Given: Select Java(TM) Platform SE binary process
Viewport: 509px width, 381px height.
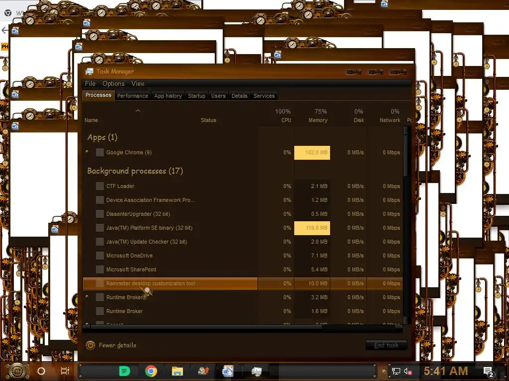Looking at the screenshot, I should (243, 228).
